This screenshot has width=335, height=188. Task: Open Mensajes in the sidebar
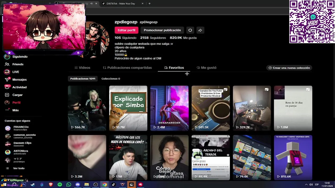(x=16, y=80)
